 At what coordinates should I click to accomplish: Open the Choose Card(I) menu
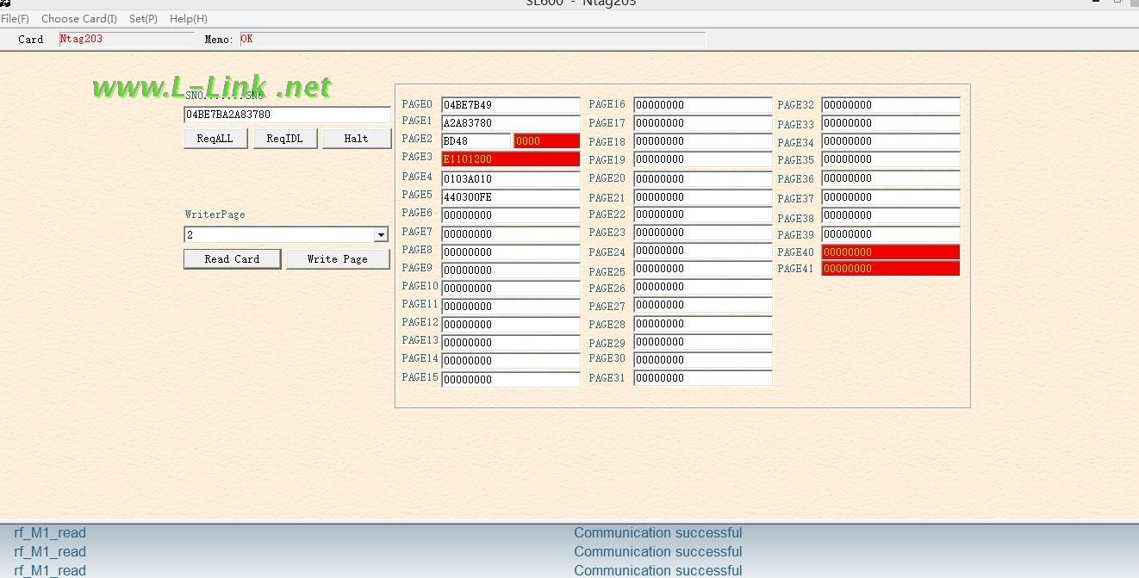(x=78, y=18)
